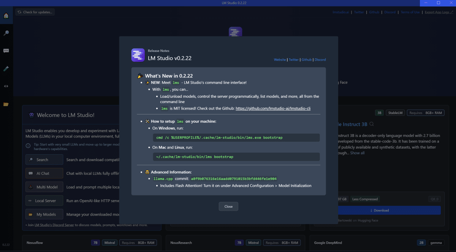Open My Models folder sidebar icon
456x252 pixels.
pos(6,104)
